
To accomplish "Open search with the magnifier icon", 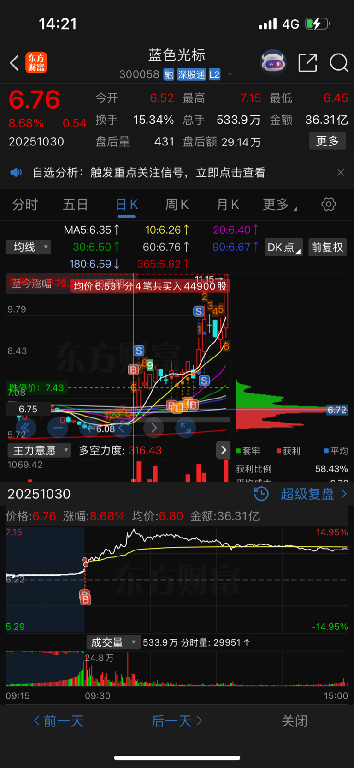I will [x=339, y=63].
